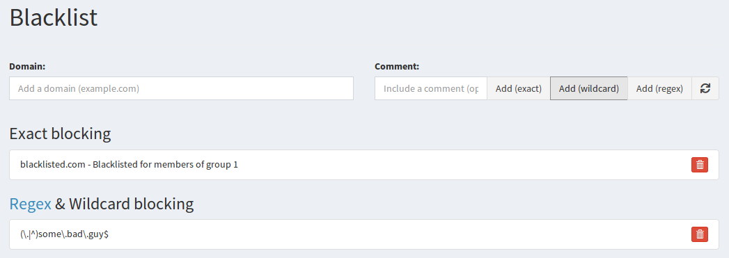Click the Exact blocking section heading
This screenshot has width=729, height=258.
coord(61,134)
